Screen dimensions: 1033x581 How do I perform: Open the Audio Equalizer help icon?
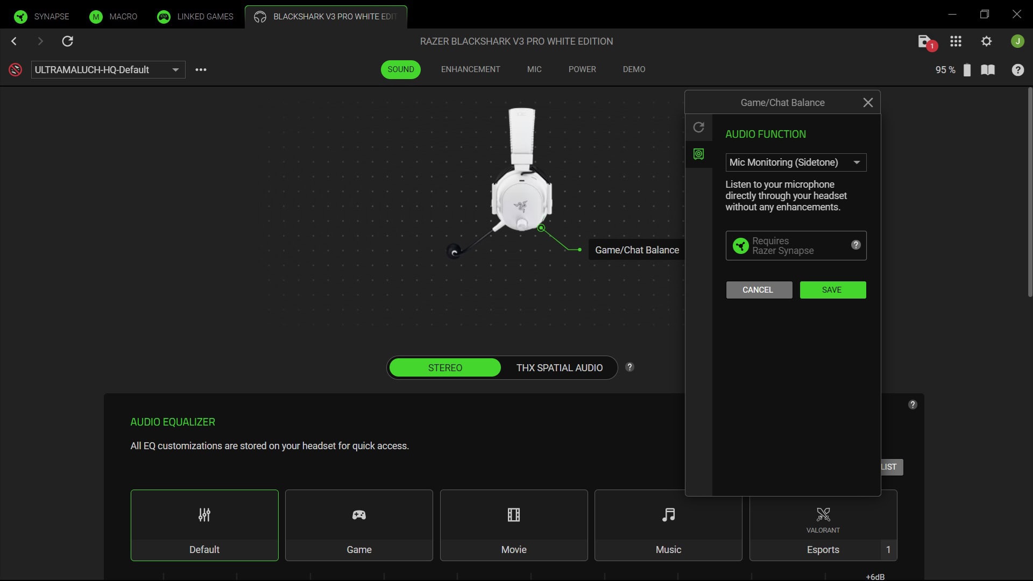(x=912, y=405)
